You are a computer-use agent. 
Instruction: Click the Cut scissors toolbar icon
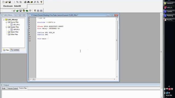pos(14,2)
